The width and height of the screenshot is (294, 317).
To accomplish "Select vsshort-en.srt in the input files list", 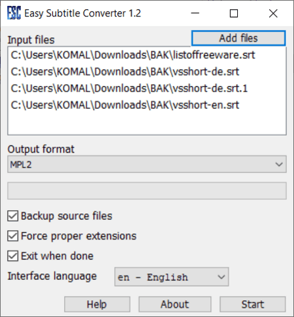I will coord(125,105).
